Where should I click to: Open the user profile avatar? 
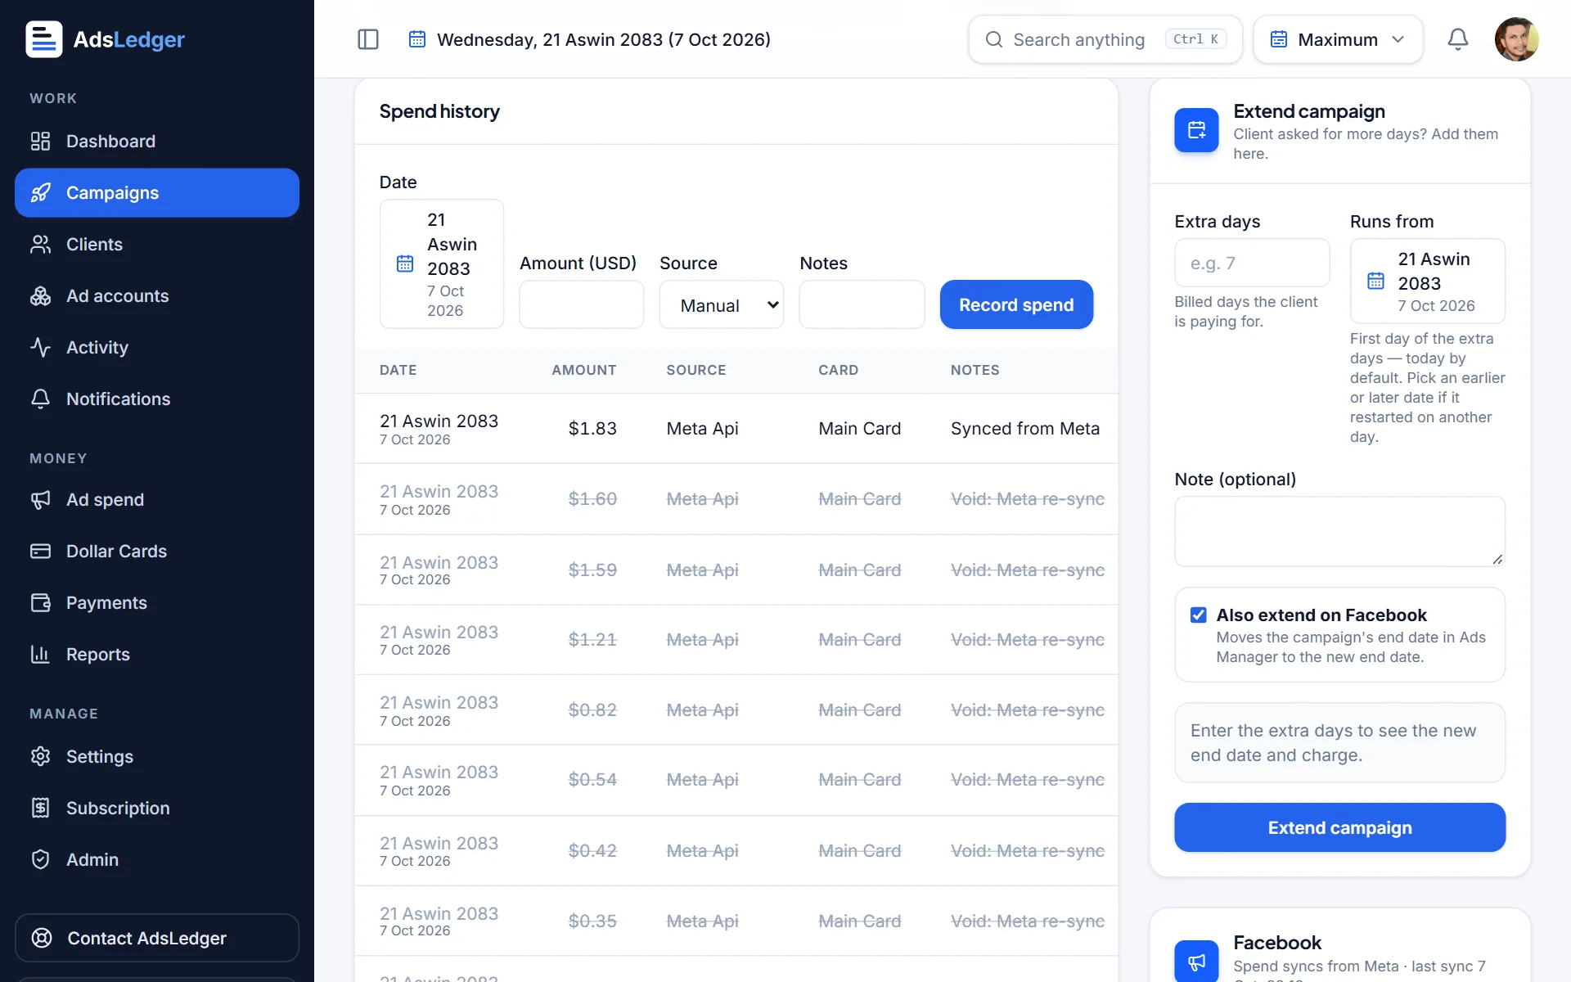pyautogui.click(x=1516, y=39)
